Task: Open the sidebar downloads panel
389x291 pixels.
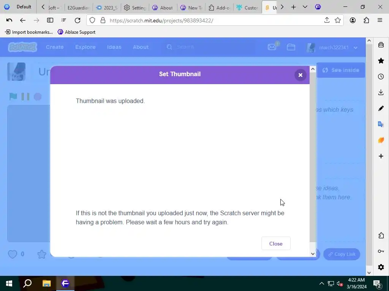Action: point(381,92)
